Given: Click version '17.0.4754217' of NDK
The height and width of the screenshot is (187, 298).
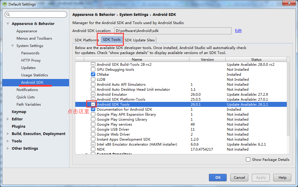Looking at the screenshot, I should point(202,149).
